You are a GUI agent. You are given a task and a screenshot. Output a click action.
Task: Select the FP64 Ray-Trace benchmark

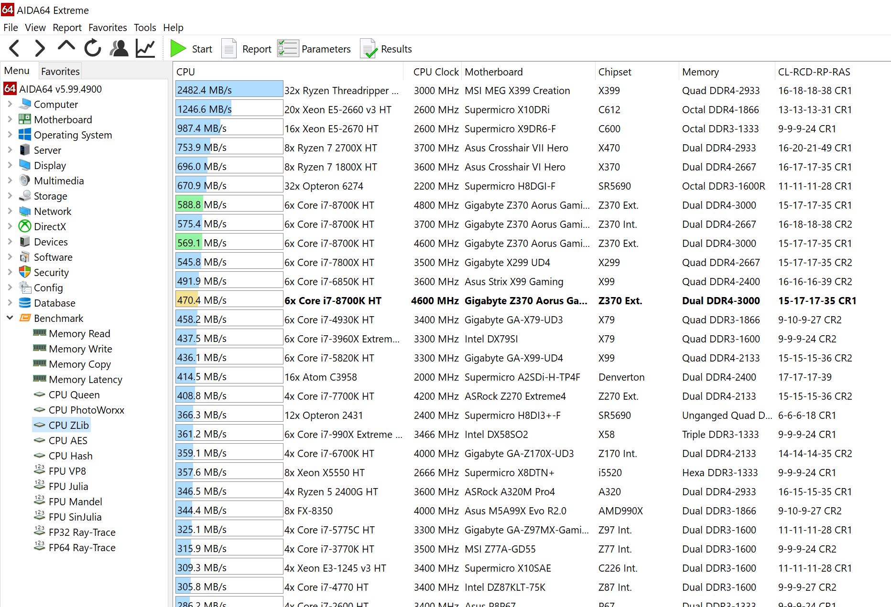[x=82, y=547]
